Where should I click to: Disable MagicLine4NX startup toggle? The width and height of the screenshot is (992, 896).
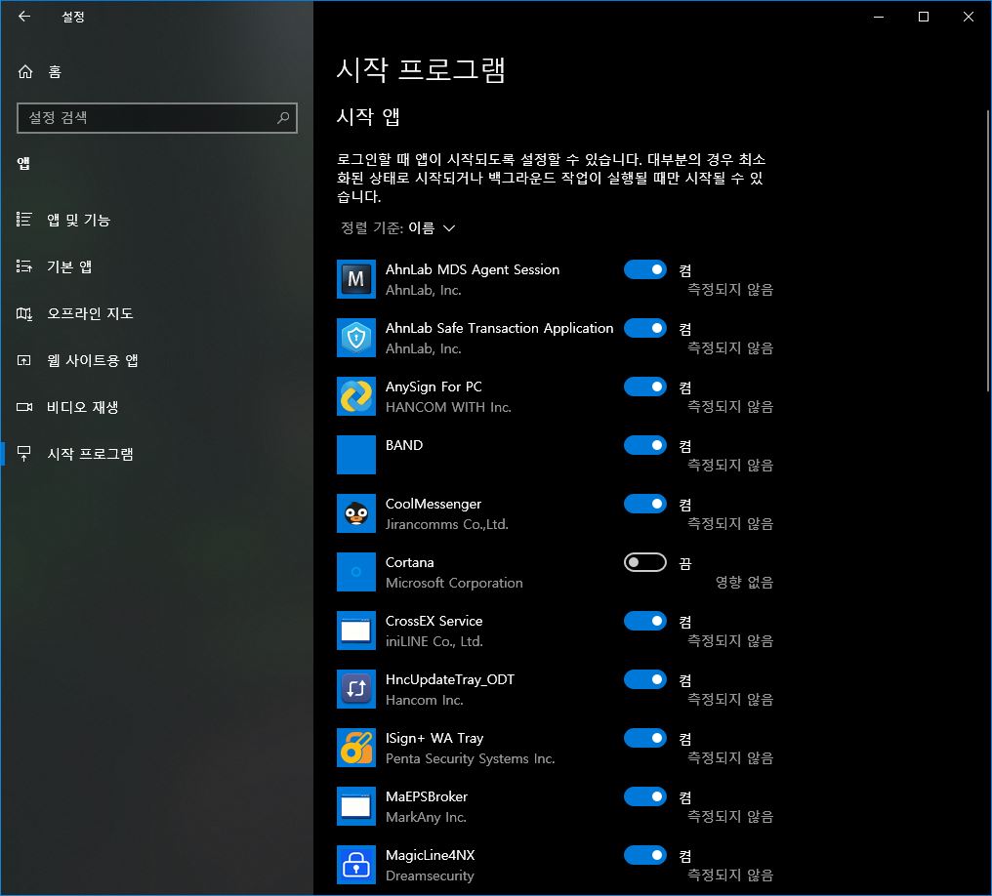tap(645, 855)
